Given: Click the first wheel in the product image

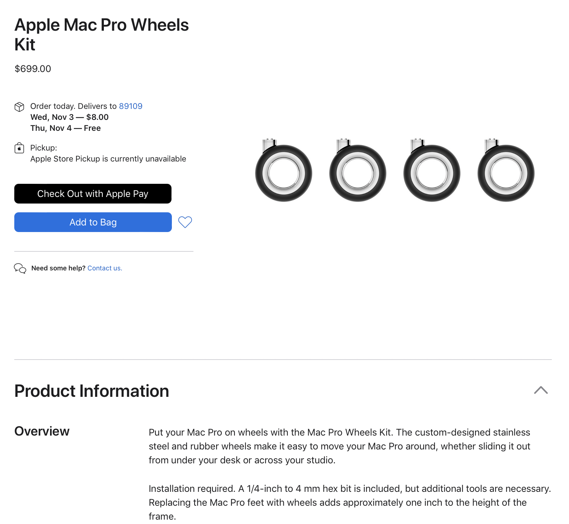Looking at the screenshot, I should click(284, 172).
